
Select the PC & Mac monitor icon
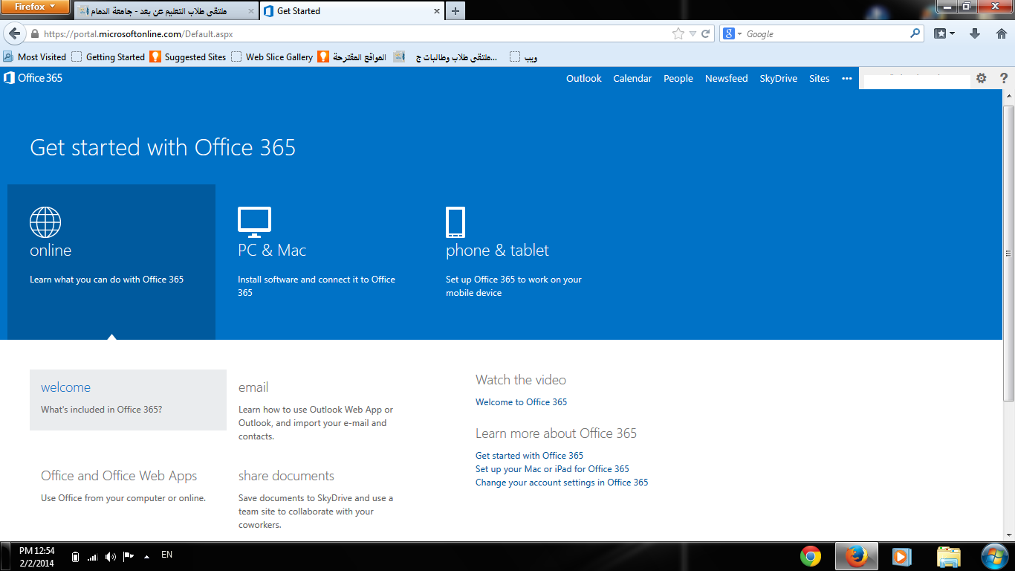(254, 222)
